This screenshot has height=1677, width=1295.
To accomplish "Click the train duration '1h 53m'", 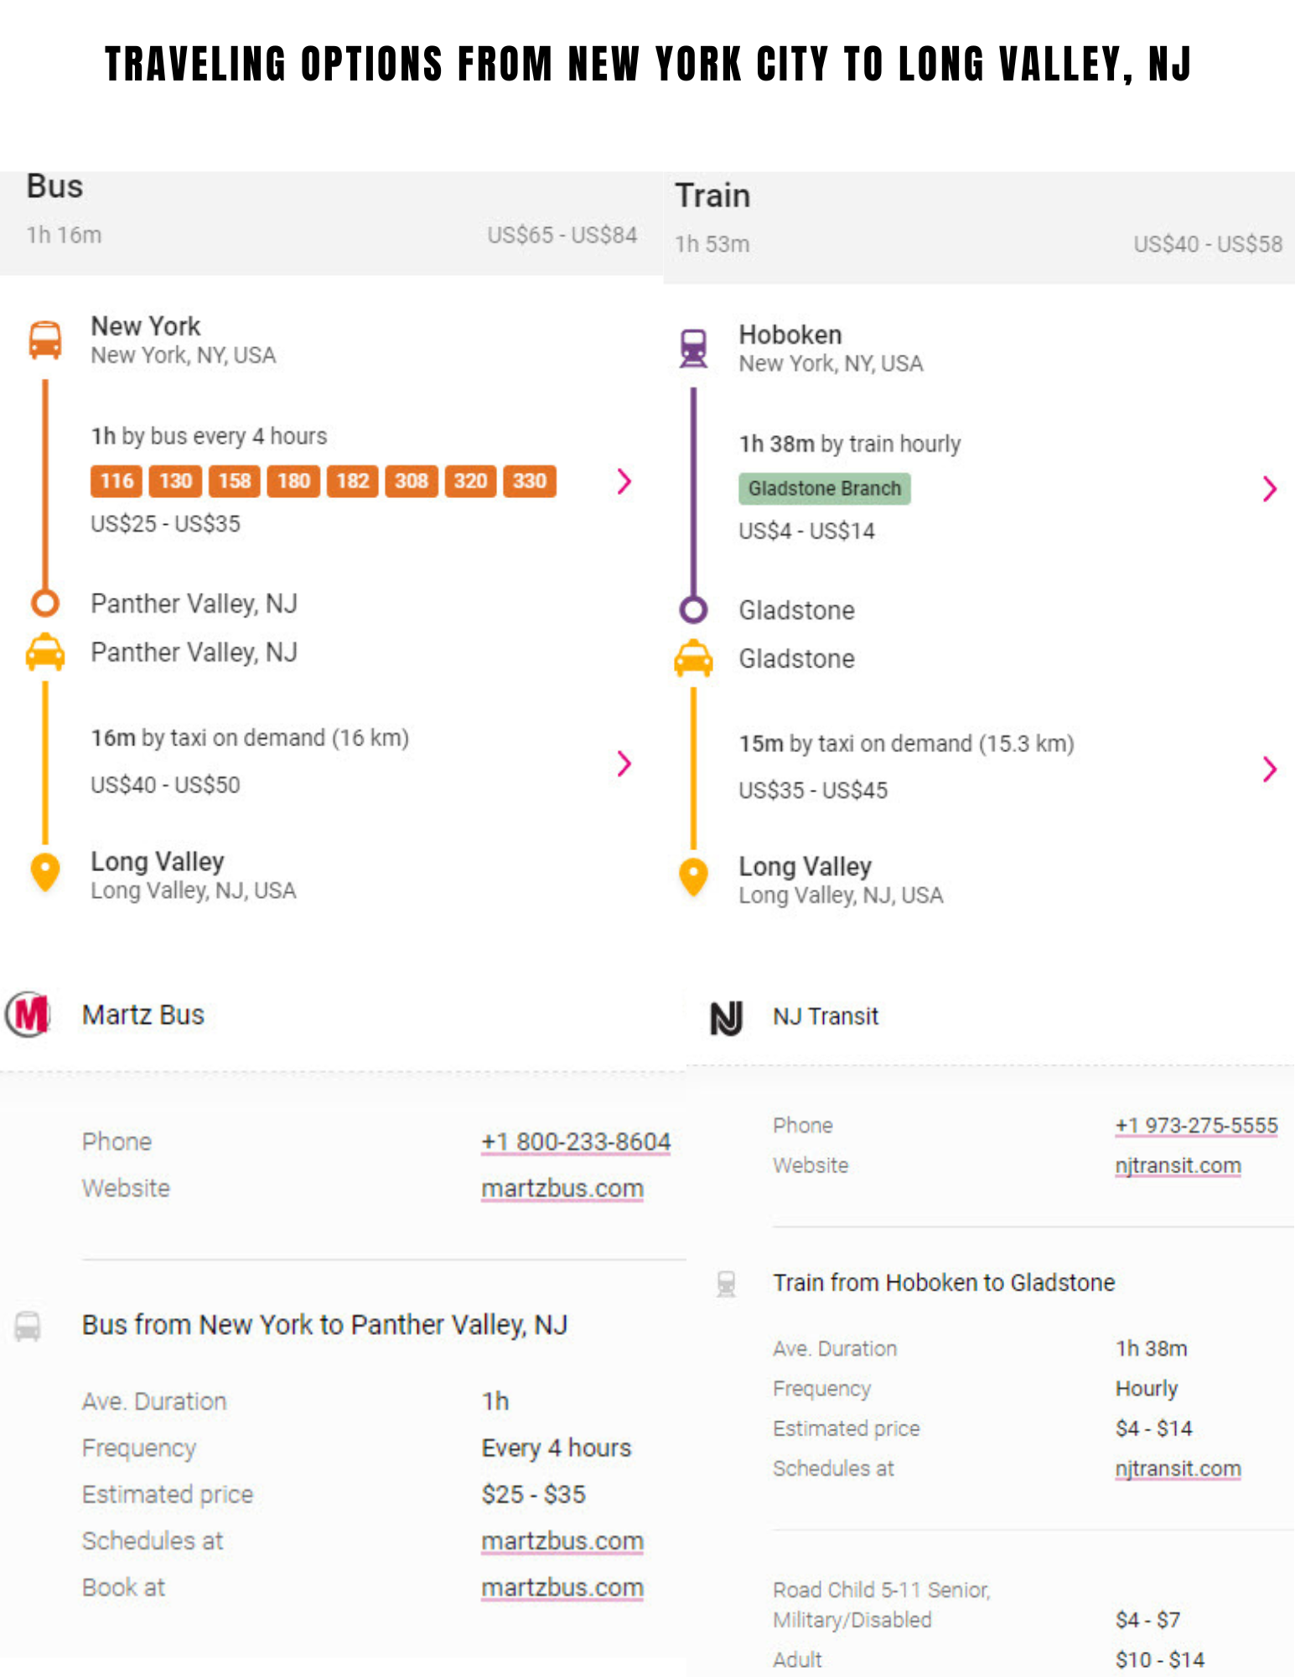I will [x=712, y=244].
